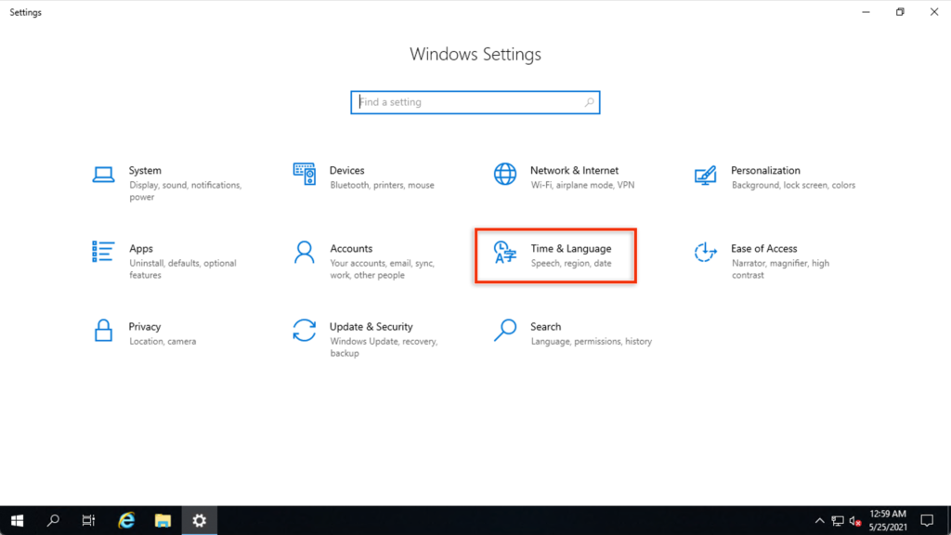Click the Privacy category title
This screenshot has height=535, width=951.
144,327
